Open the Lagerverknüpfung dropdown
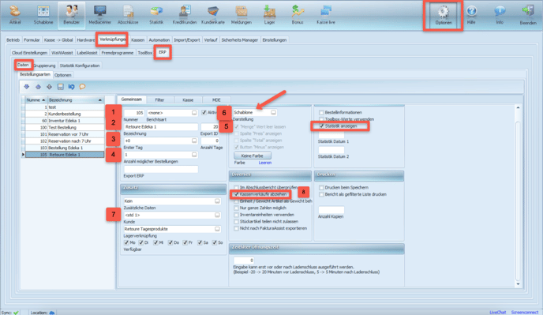This screenshot has height=315, width=543. tap(217, 229)
